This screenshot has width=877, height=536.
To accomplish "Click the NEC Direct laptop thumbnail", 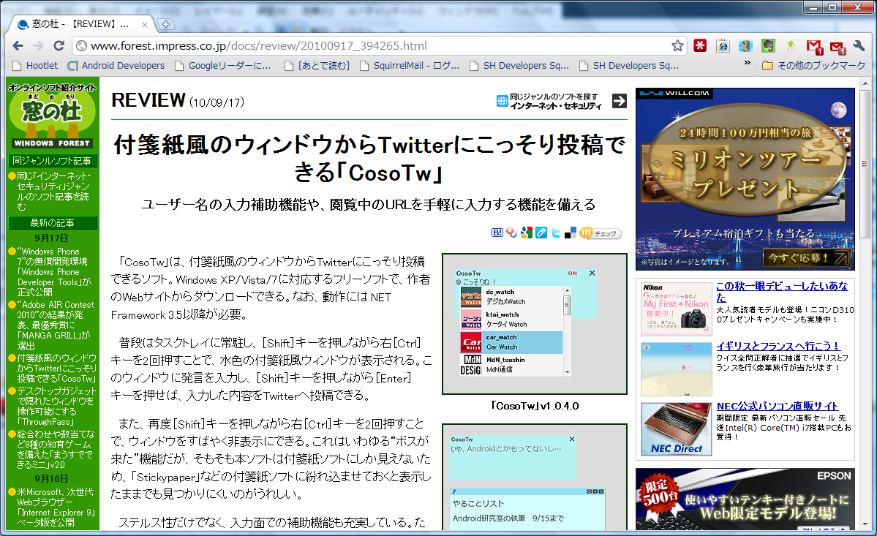I will pos(676,429).
